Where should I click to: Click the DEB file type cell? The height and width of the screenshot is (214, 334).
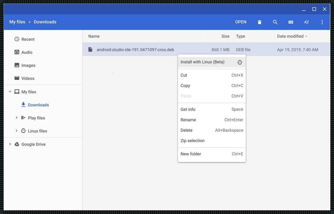pyautogui.click(x=243, y=50)
